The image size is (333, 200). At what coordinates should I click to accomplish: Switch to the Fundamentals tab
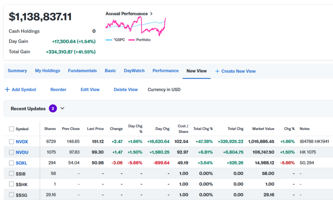pyautogui.click(x=82, y=71)
